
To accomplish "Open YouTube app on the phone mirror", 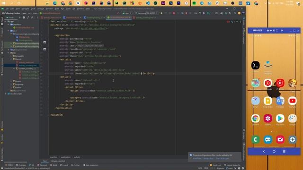I will pyautogui.click(x=293, y=101).
